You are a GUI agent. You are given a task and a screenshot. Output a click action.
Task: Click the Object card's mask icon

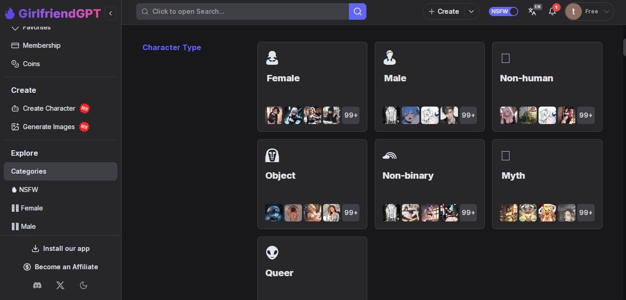tap(272, 155)
